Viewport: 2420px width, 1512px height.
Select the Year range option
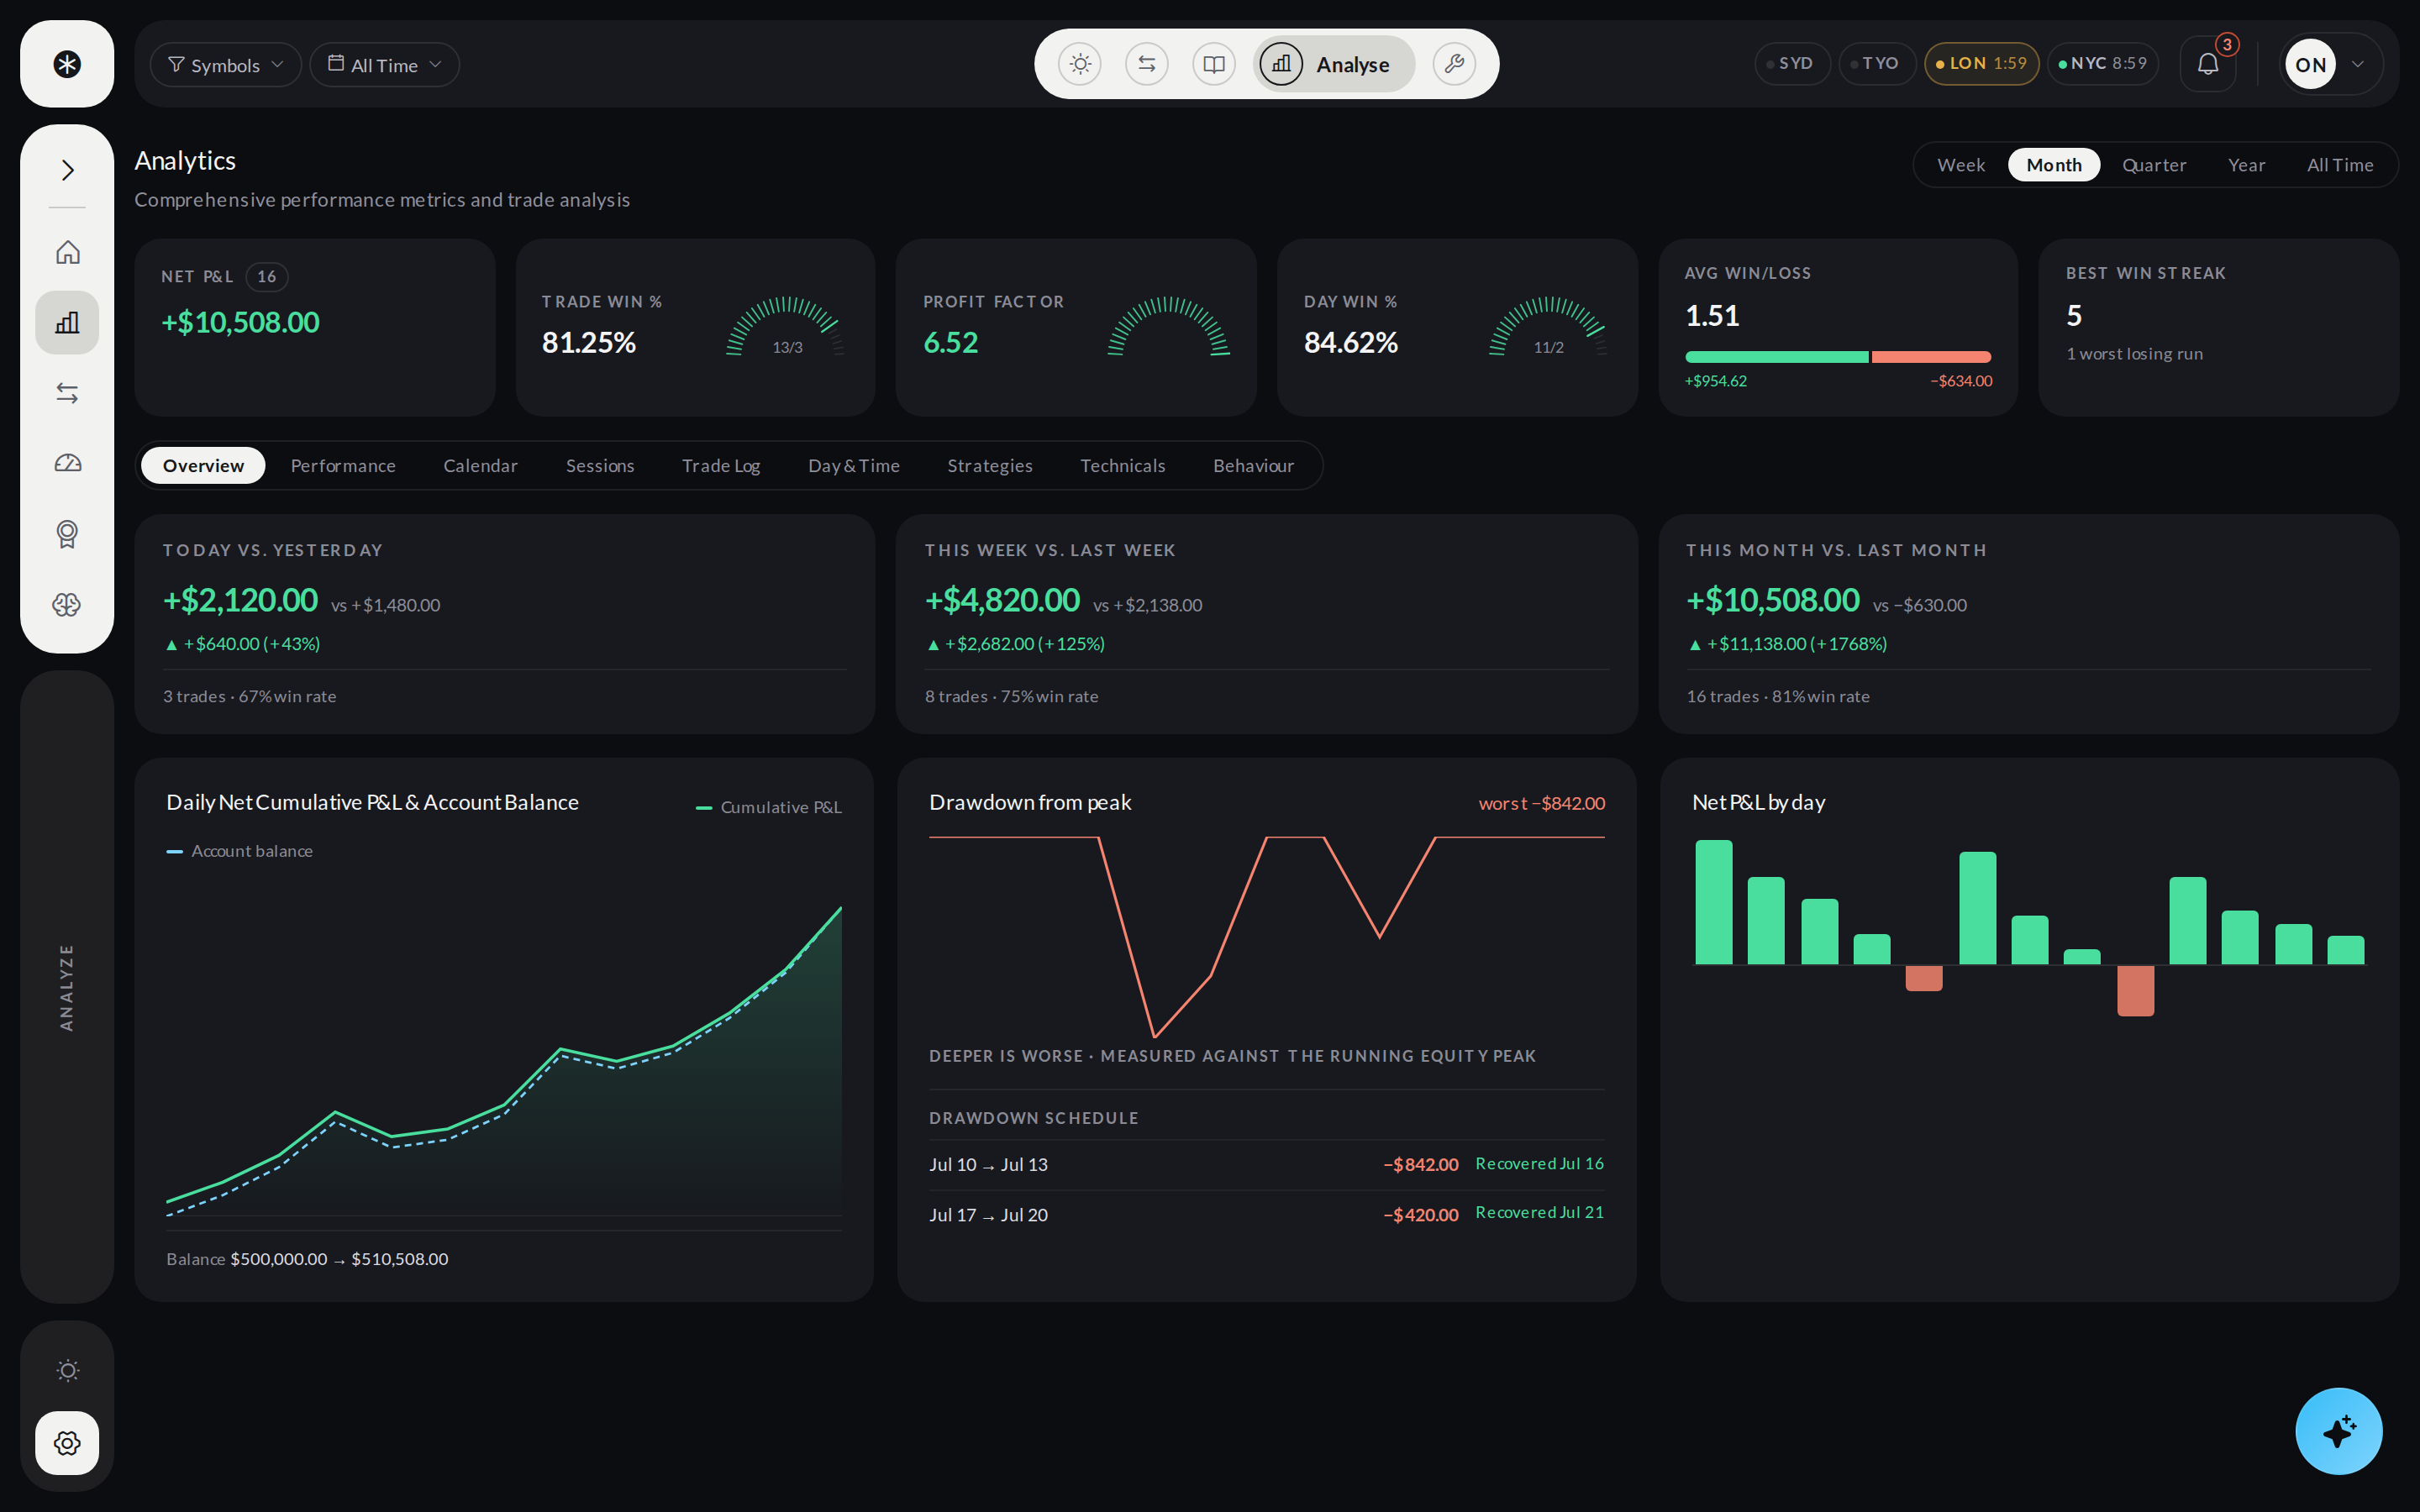(x=2246, y=165)
